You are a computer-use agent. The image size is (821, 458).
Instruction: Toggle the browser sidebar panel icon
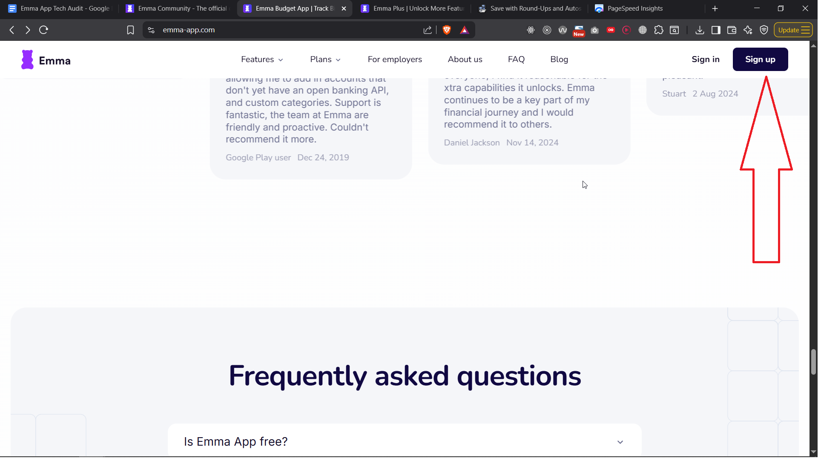point(716,30)
